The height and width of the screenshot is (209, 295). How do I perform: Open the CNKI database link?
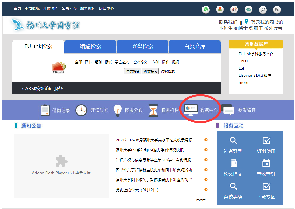243,61
